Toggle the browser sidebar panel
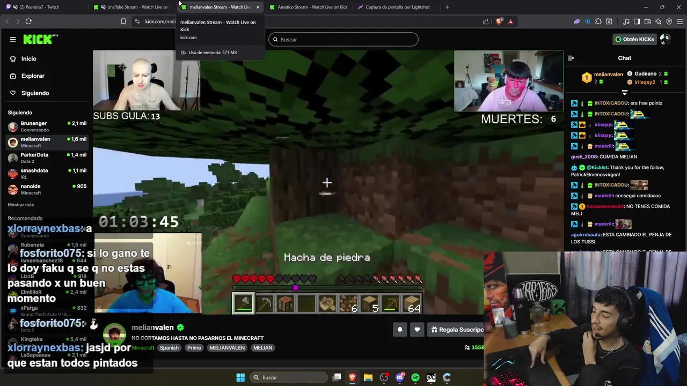The image size is (687, 386). click(637, 21)
